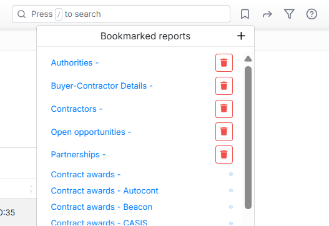Viewport: 329px width, 226px height.
Task: Delete the Open opportunities bookmark
Action: pyautogui.click(x=224, y=132)
